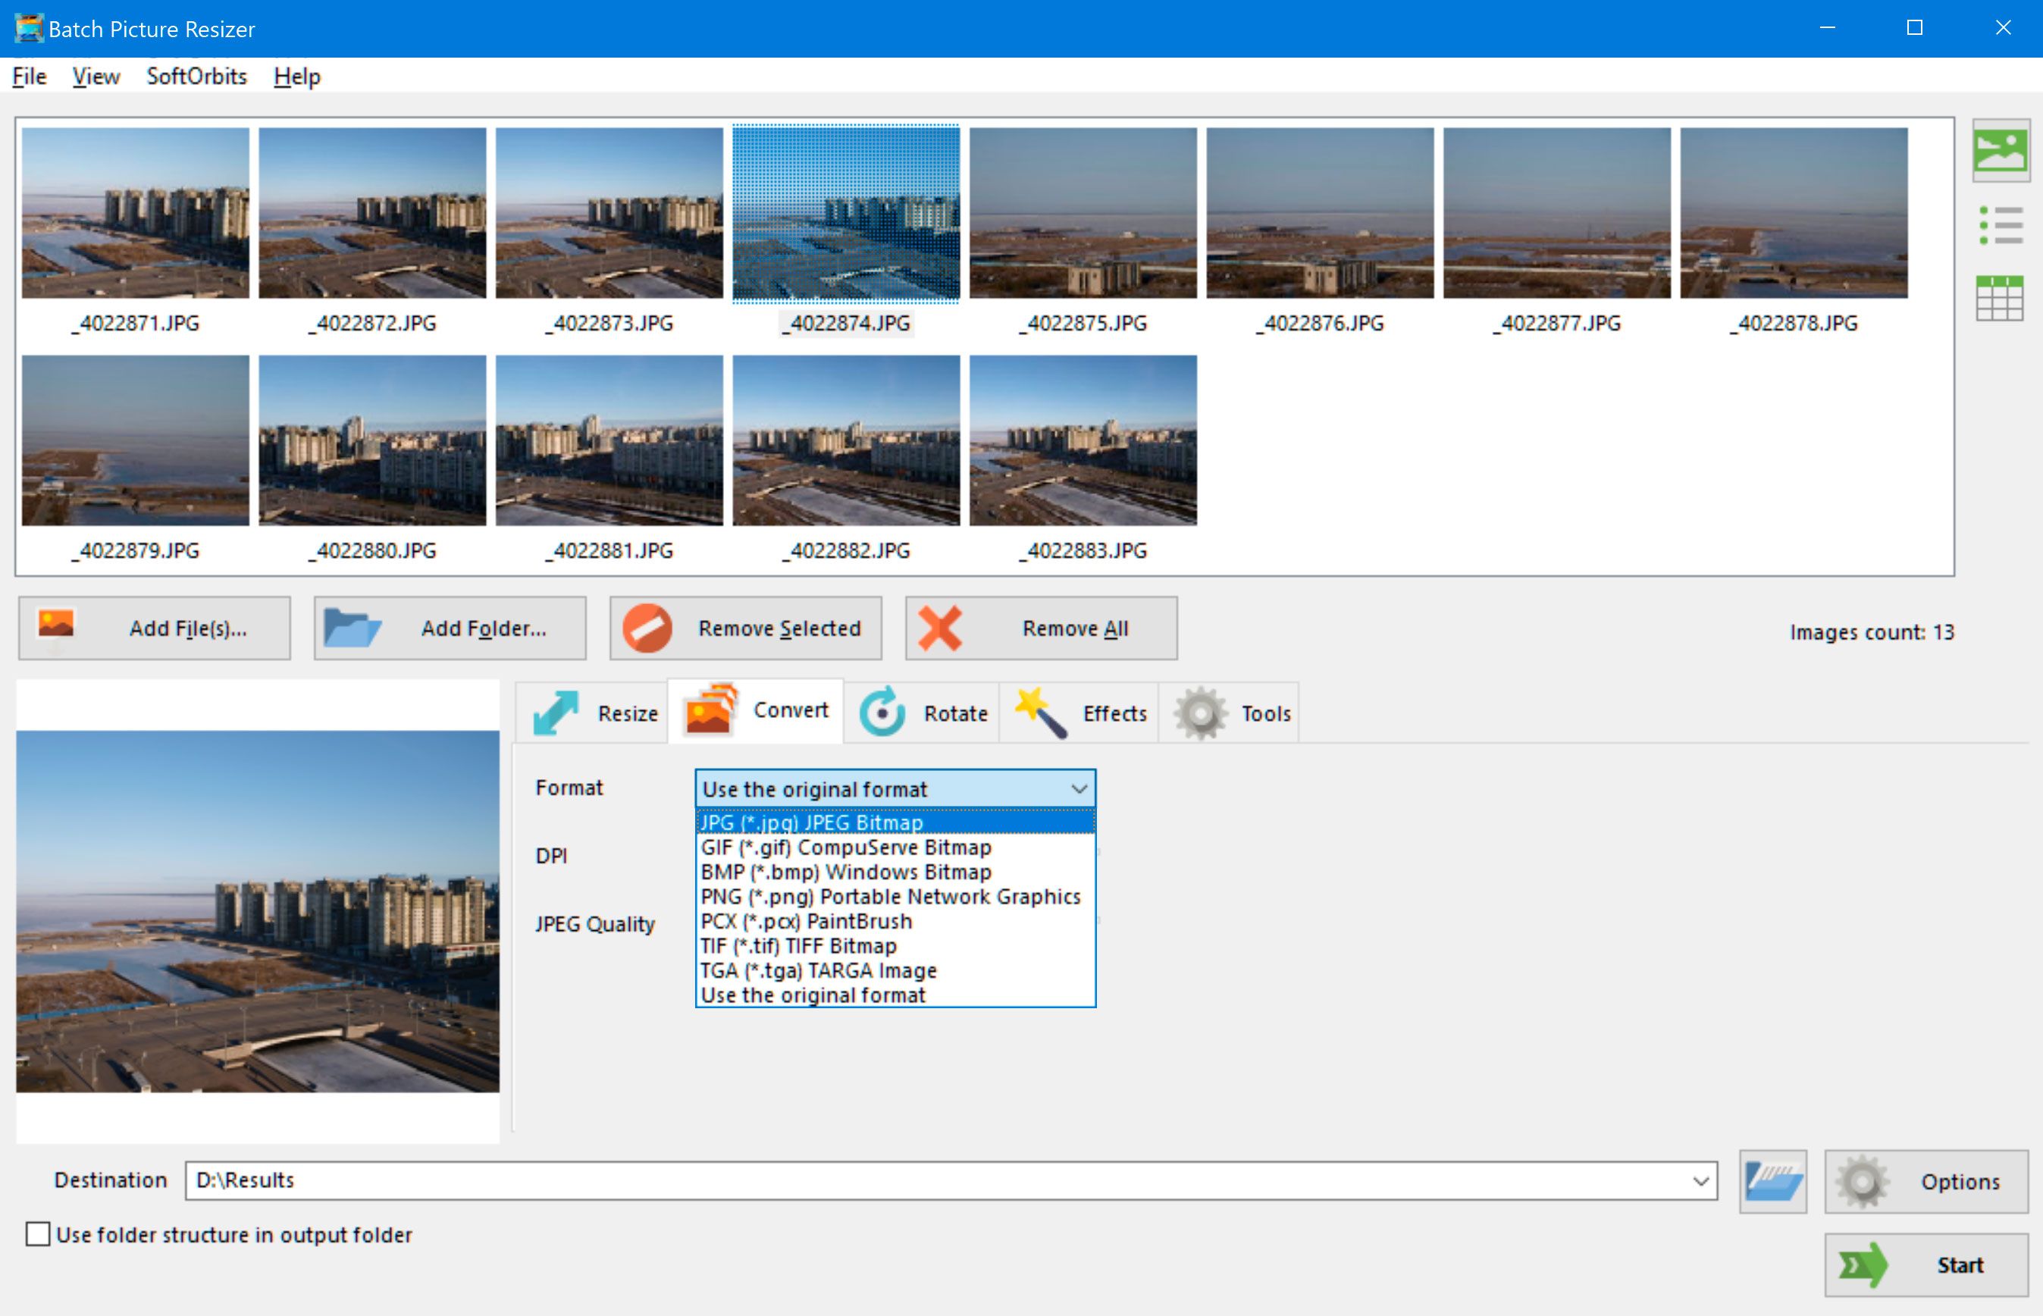Select PNG Portable Network Graphics format
Screen dimensions: 2043x1316
[x=889, y=896]
